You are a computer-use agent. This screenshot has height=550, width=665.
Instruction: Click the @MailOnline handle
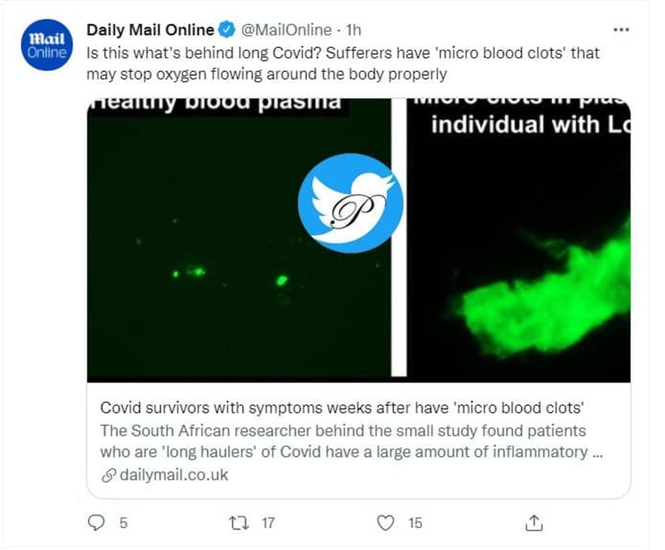click(286, 29)
